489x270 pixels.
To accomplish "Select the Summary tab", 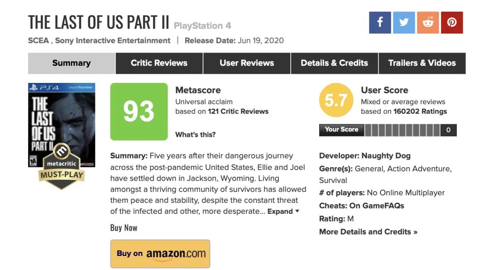I will 72,63.
